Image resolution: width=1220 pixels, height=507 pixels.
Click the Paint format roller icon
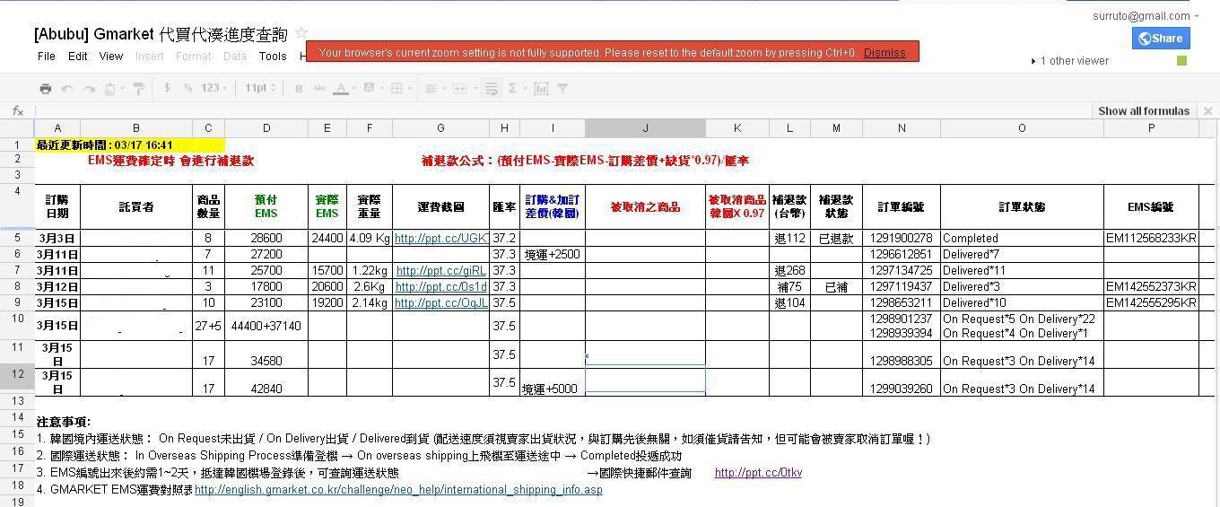pos(138,88)
